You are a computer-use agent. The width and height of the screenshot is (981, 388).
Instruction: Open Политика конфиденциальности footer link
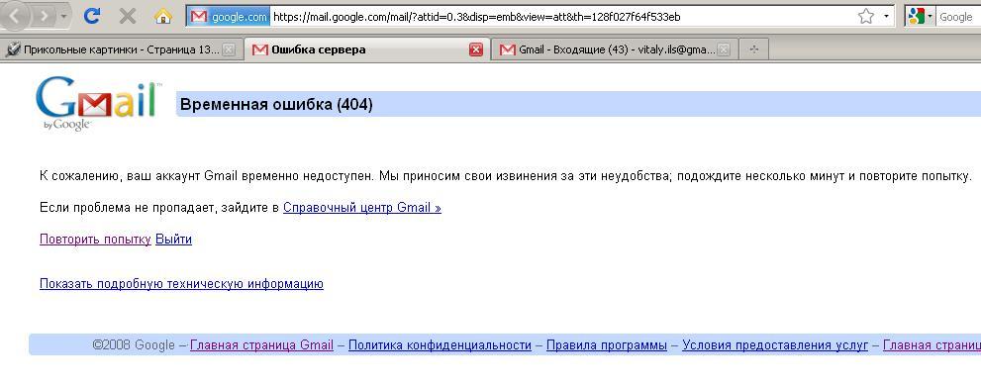tap(440, 345)
